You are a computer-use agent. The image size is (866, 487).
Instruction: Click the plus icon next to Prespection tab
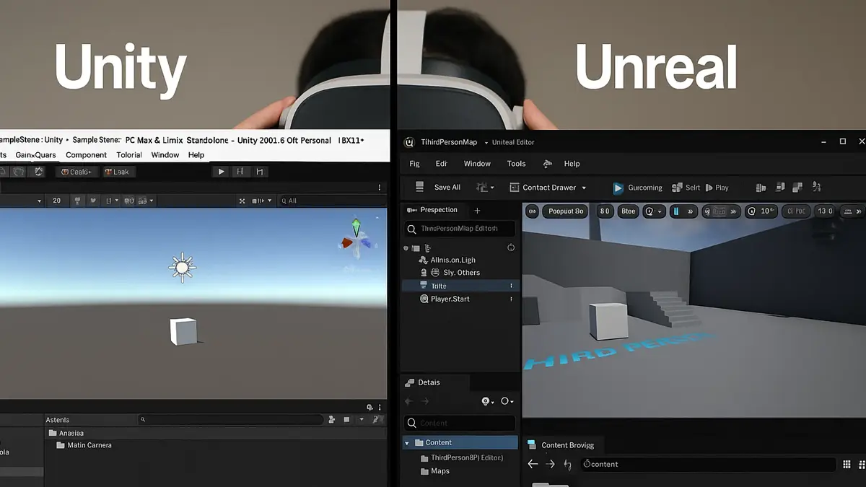(x=477, y=211)
